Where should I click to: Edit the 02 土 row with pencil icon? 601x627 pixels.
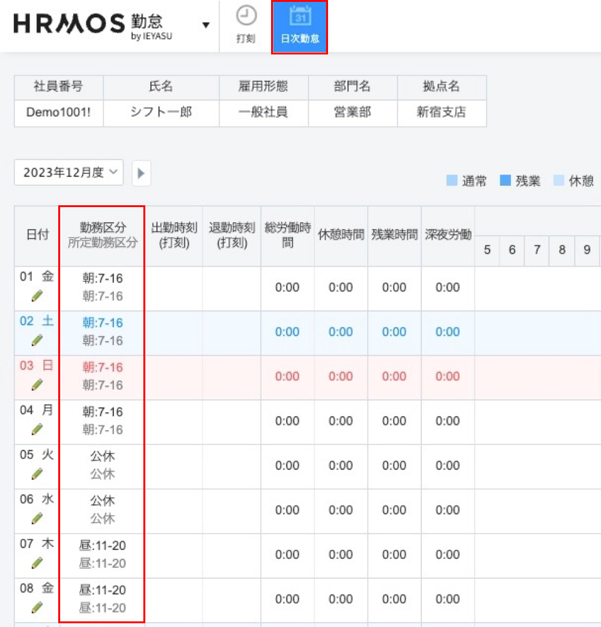click(37, 340)
